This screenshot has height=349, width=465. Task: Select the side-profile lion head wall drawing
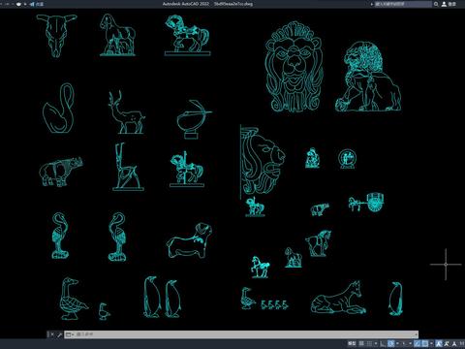click(x=263, y=162)
